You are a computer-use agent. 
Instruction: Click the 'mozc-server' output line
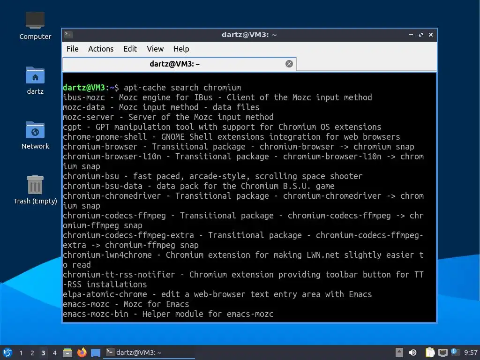[168, 117]
